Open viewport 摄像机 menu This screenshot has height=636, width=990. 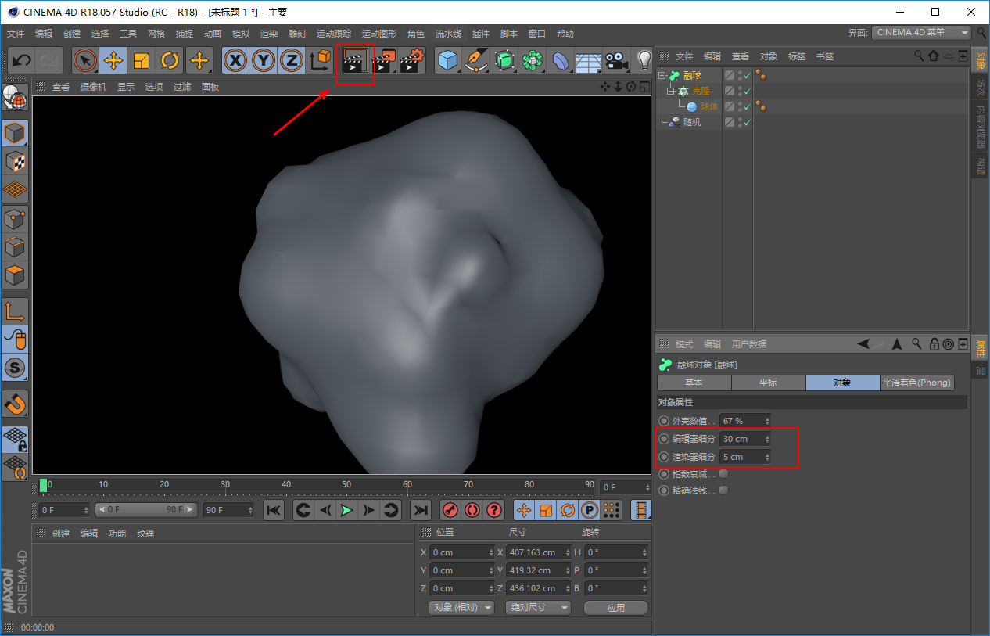(x=93, y=87)
